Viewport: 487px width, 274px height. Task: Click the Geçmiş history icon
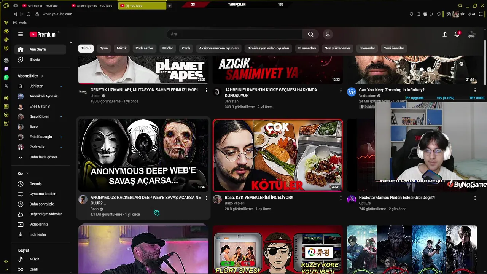tap(21, 184)
